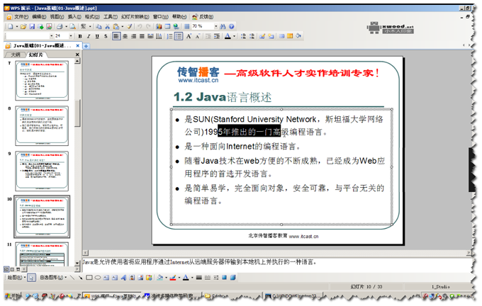This screenshot has width=482, height=306.
Task: Toggle text Shadow (S) formatting
Action: click(106, 36)
